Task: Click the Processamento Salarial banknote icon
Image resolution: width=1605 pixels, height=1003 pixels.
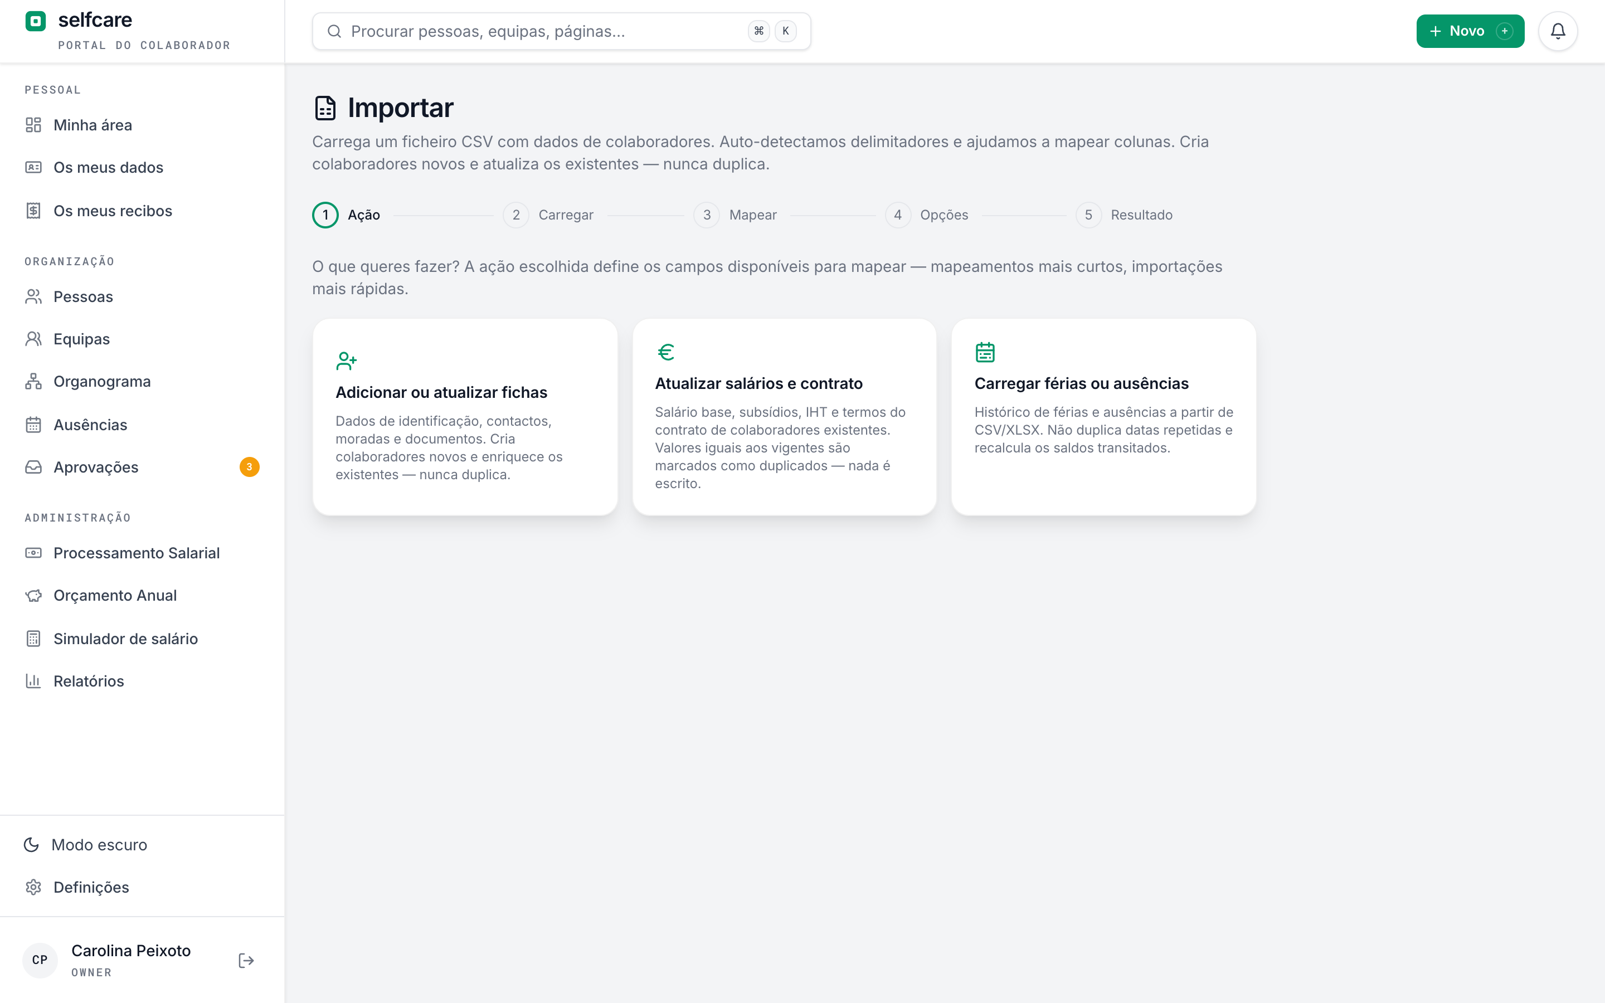Action: 33,553
